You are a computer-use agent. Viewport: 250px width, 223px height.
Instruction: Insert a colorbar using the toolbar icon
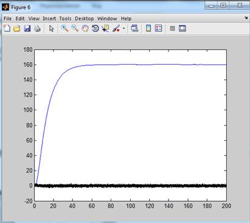(x=148, y=29)
